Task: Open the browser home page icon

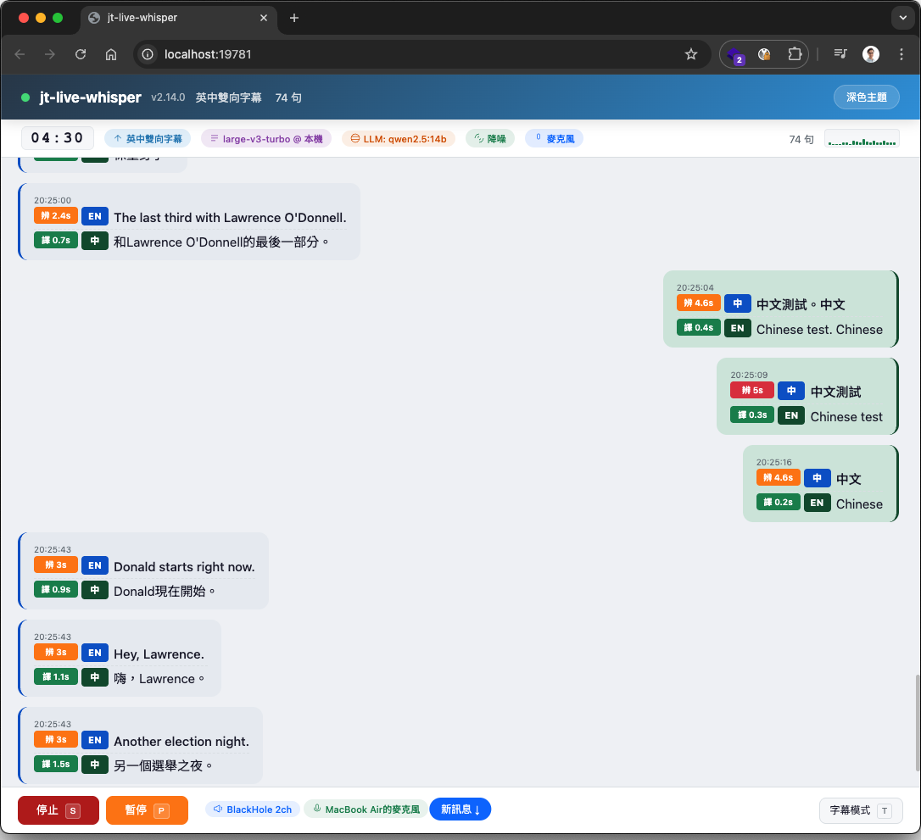Action: [111, 54]
